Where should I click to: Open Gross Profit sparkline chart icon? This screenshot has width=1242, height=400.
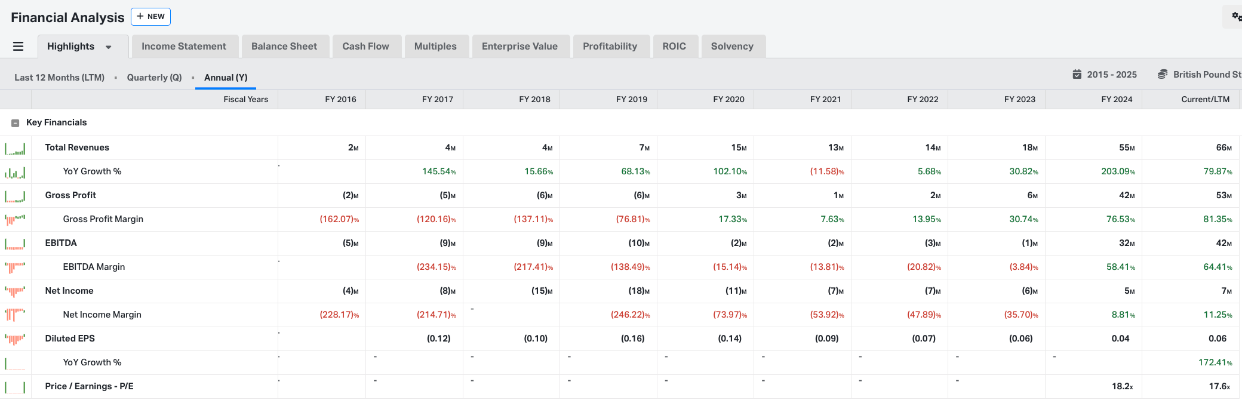(15, 196)
